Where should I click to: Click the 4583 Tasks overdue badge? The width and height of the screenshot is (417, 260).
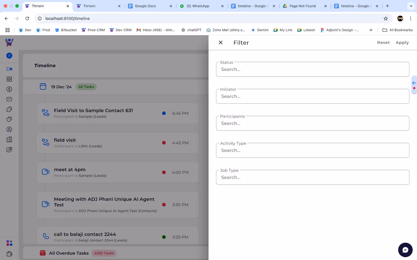pyautogui.click(x=104, y=253)
